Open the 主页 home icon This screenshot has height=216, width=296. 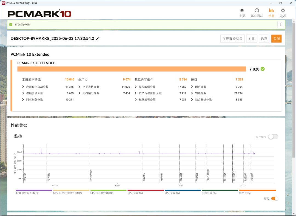(x=242, y=10)
